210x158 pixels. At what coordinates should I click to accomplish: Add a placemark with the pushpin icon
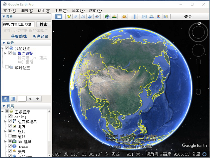69,17
